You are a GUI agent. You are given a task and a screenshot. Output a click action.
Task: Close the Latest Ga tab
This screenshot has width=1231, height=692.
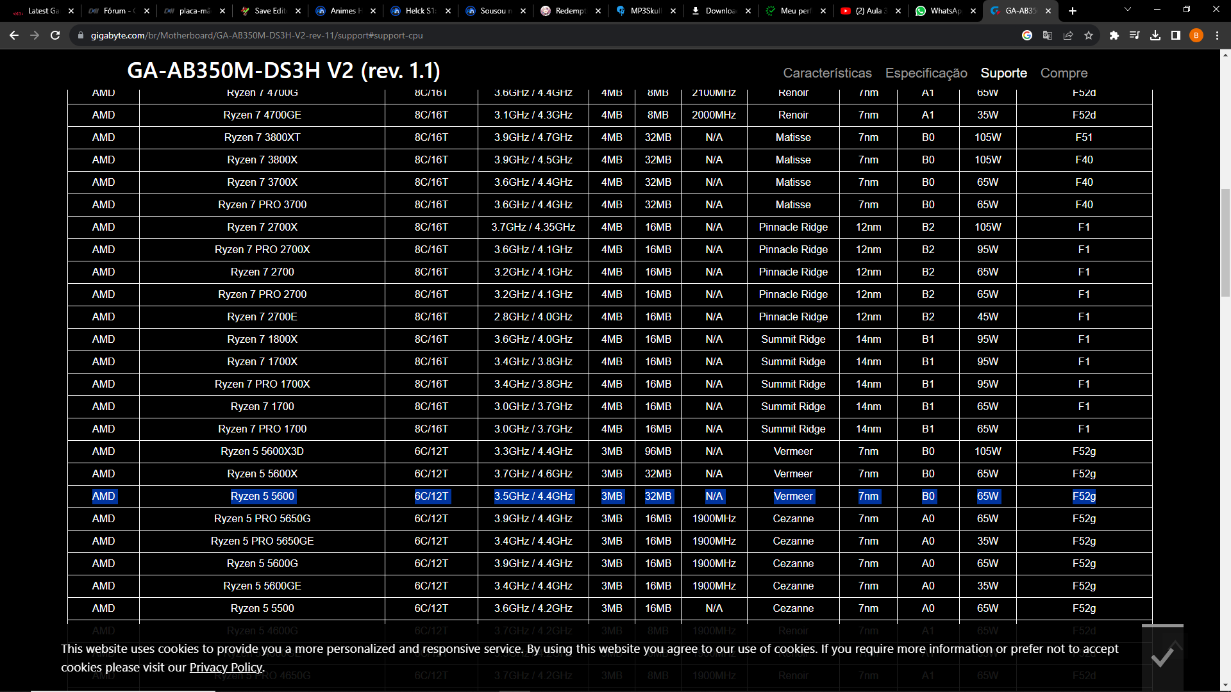click(x=71, y=11)
